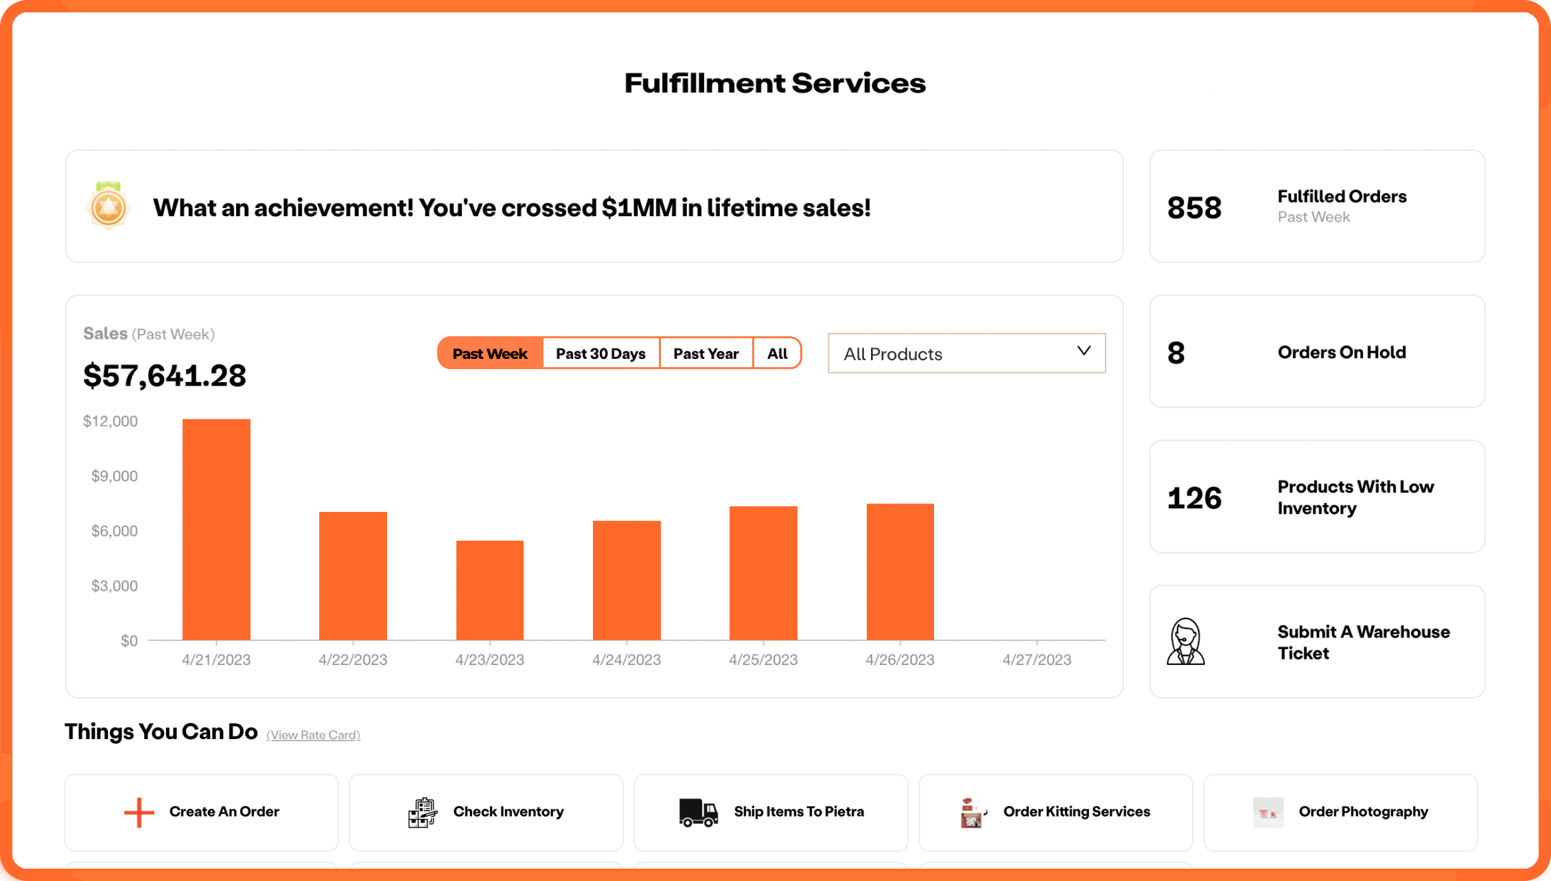This screenshot has height=881, width=1551.
Task: Click the warehouse support agent icon
Action: (x=1185, y=642)
